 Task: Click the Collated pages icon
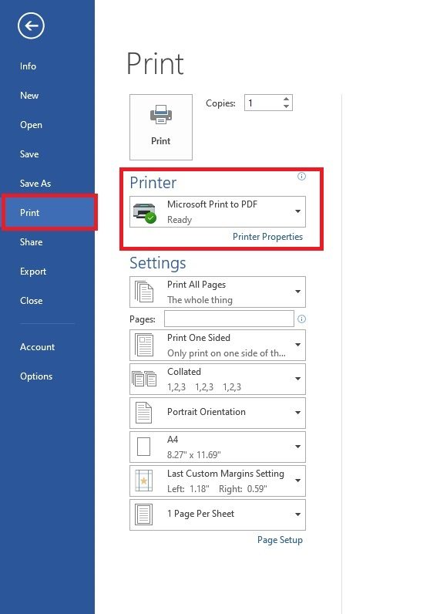[144, 379]
